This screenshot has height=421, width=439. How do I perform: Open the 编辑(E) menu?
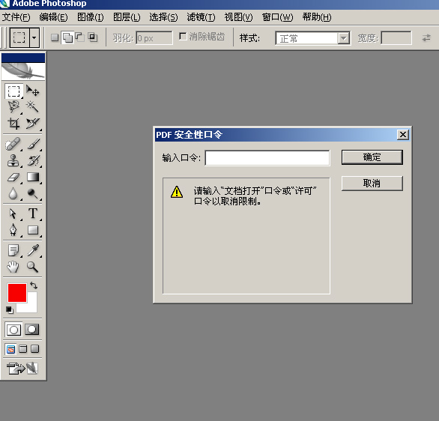tap(53, 17)
